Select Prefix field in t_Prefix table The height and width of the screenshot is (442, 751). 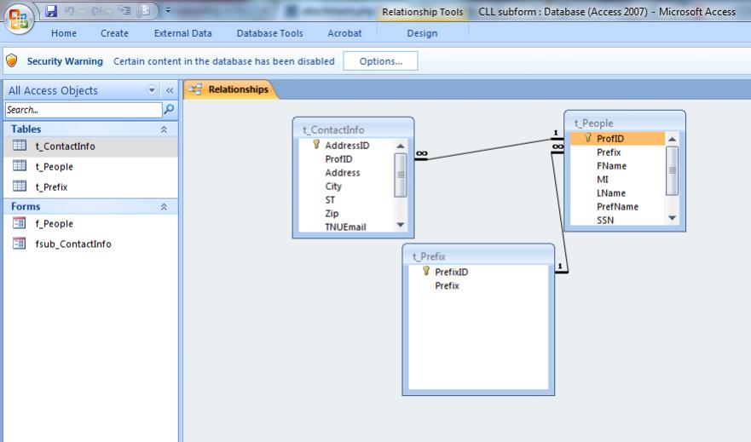(447, 285)
